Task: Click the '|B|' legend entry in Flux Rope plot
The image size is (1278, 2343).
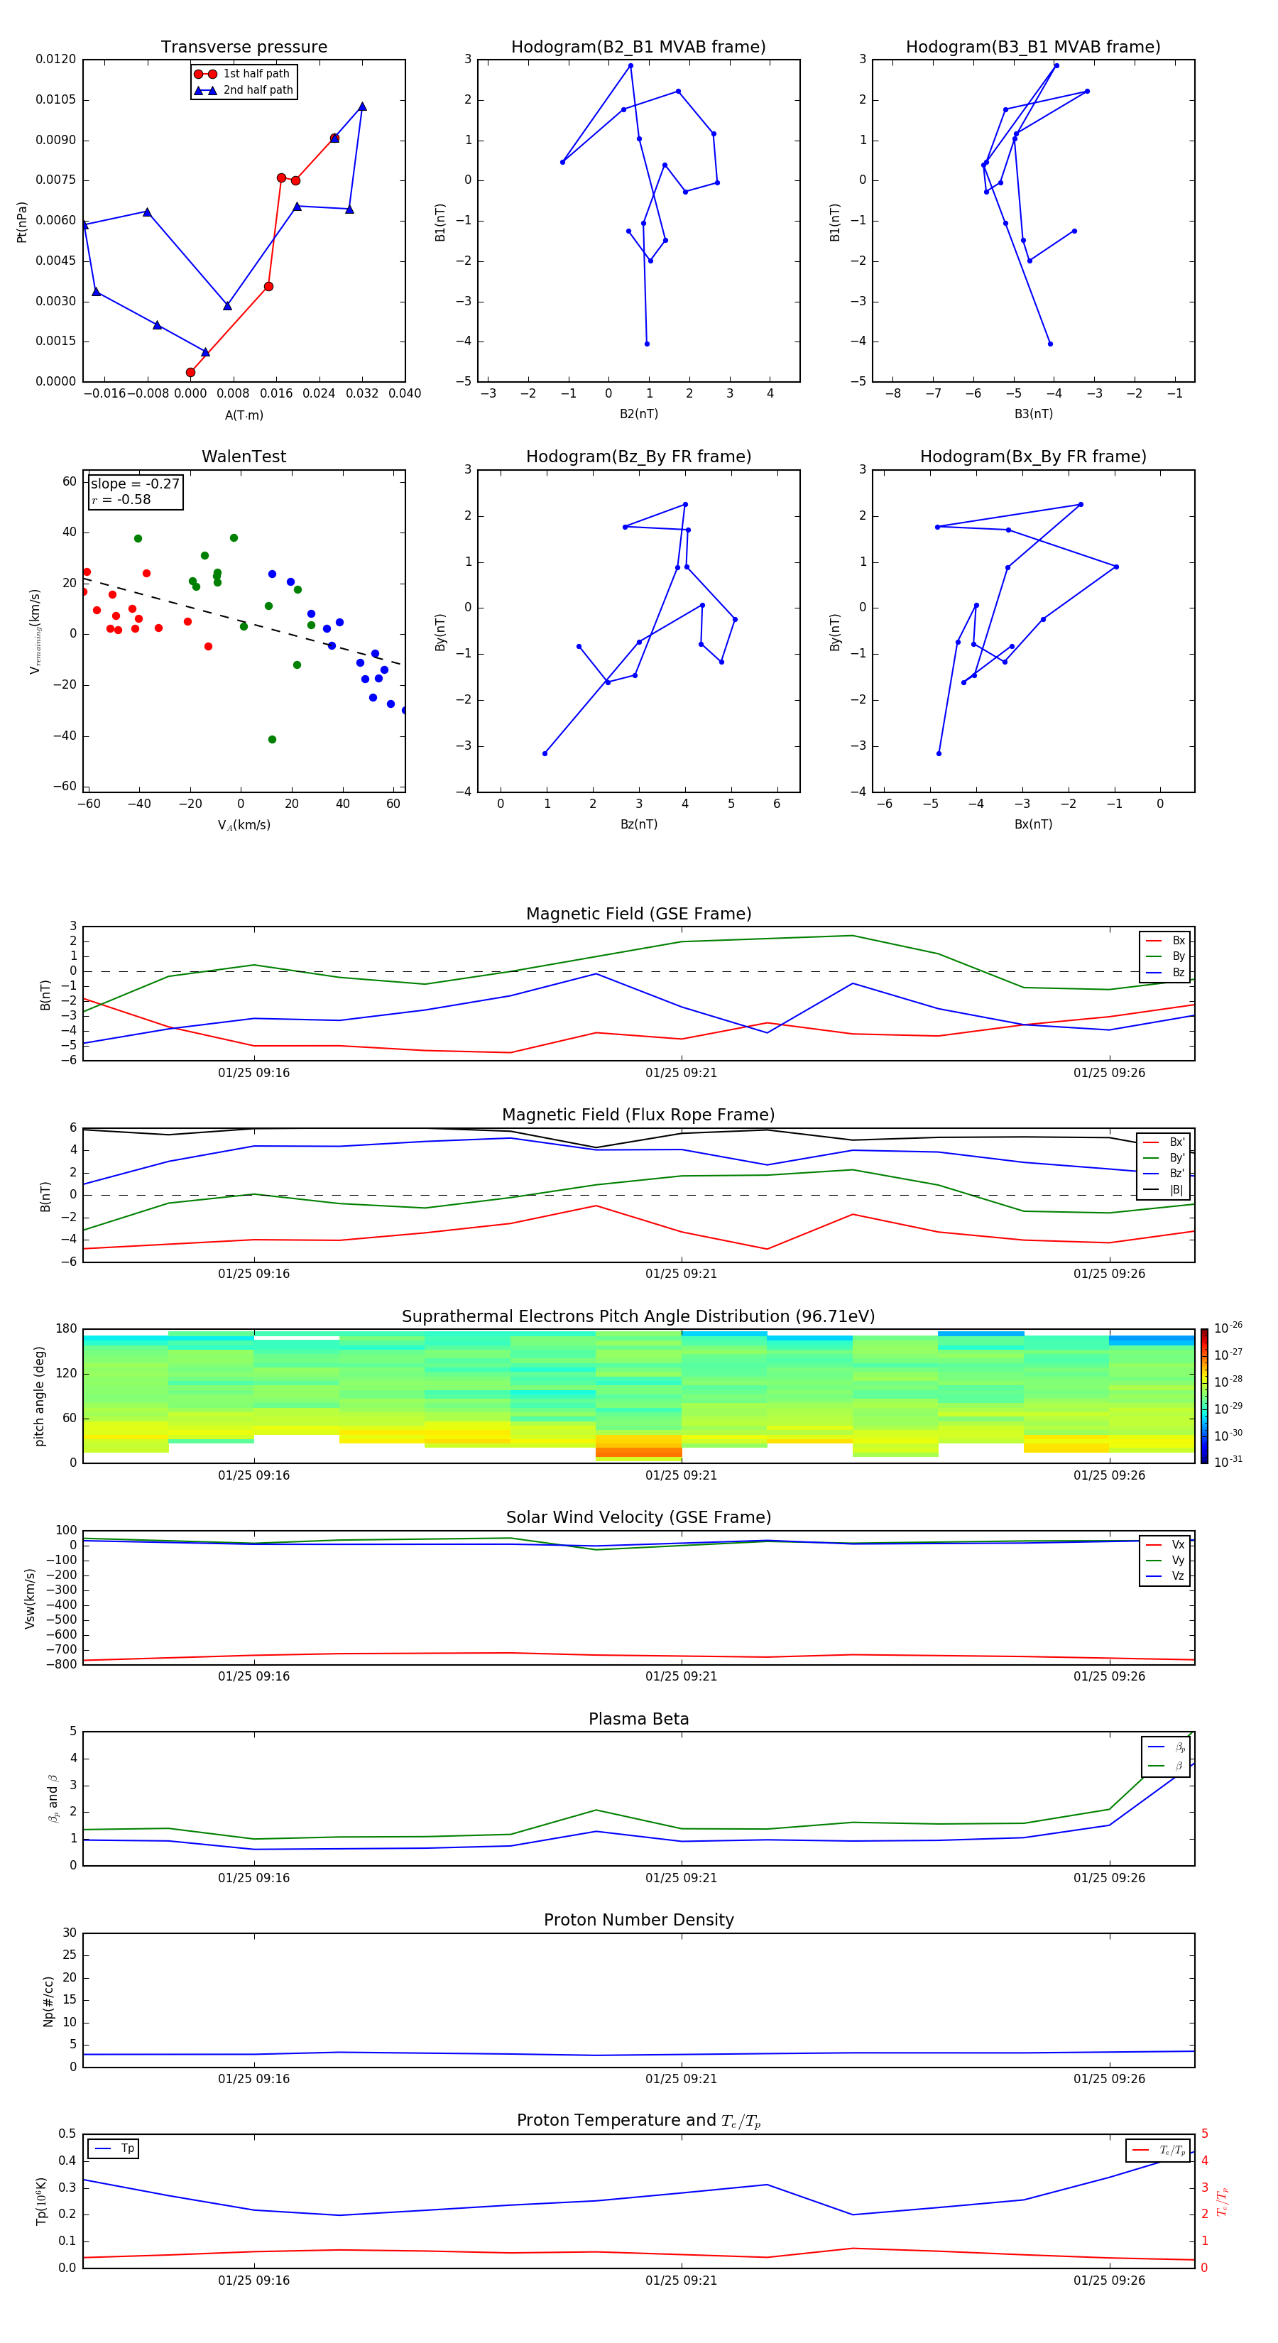Action: [1164, 1190]
